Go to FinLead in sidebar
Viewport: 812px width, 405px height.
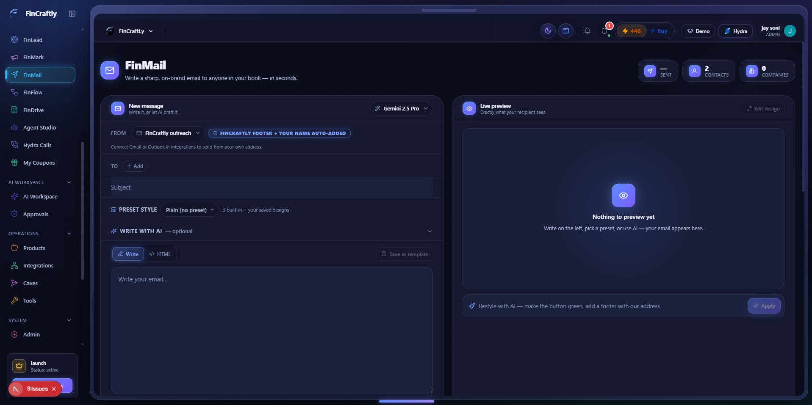[40, 40]
